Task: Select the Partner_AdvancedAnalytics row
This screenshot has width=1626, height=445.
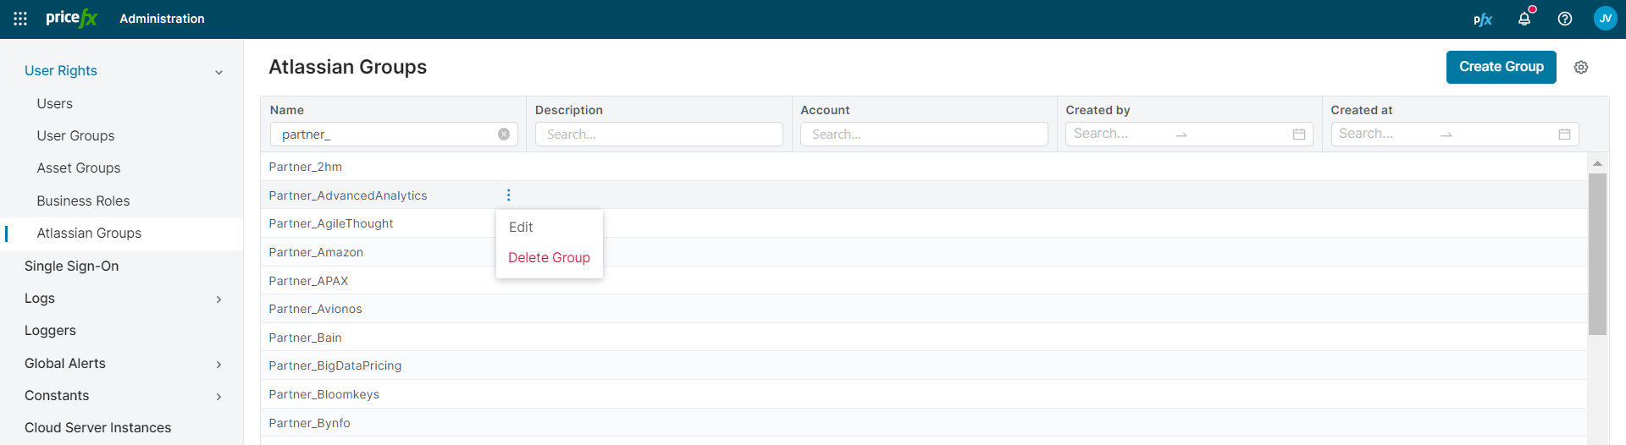Action: (x=924, y=195)
